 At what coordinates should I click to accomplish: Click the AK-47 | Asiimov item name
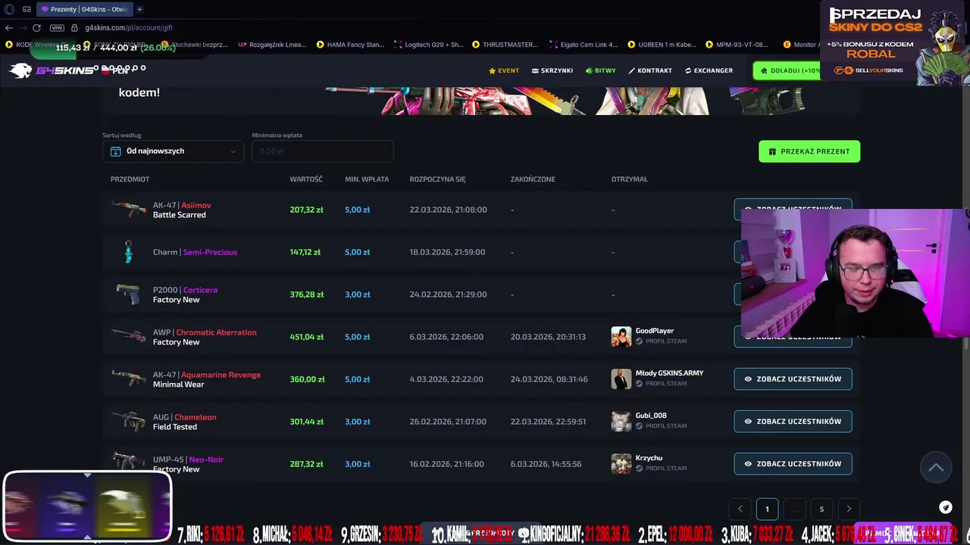coord(182,205)
